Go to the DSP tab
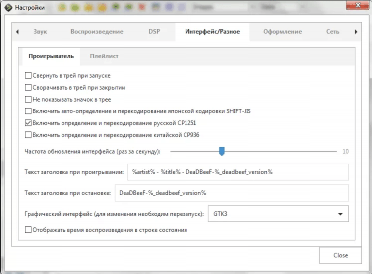This screenshot has width=372, height=274. [154, 32]
